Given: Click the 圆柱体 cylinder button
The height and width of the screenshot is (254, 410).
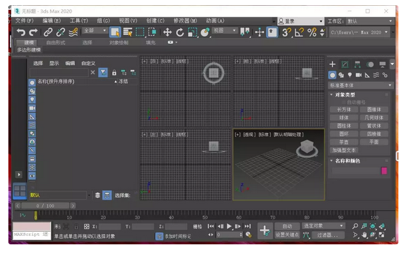Looking at the screenshot, I should [x=344, y=126].
